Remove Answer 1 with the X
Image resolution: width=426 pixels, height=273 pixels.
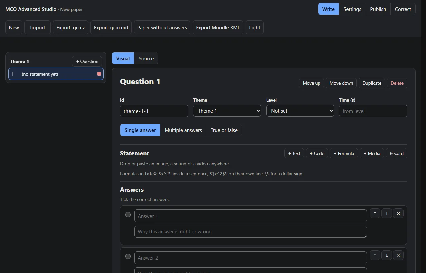(x=398, y=213)
